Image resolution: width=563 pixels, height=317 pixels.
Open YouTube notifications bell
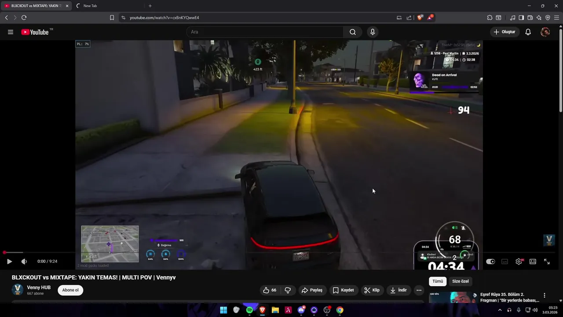point(528,32)
